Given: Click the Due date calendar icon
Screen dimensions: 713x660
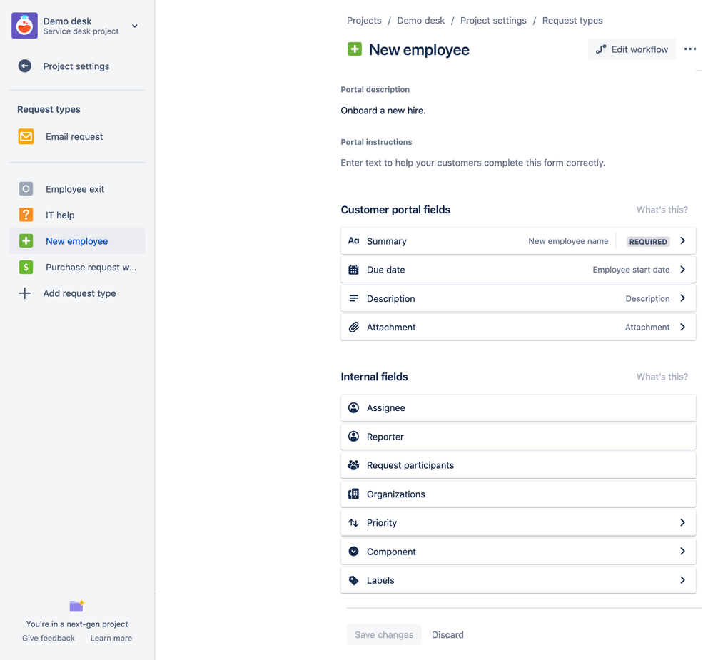Looking at the screenshot, I should [354, 270].
